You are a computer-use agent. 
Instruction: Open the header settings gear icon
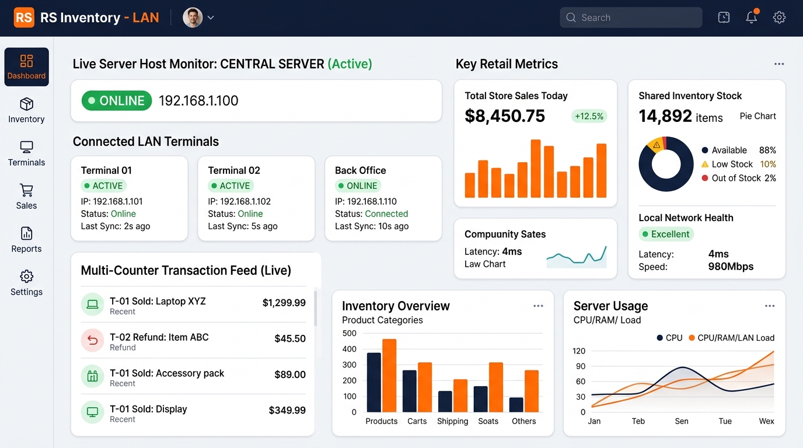tap(779, 17)
